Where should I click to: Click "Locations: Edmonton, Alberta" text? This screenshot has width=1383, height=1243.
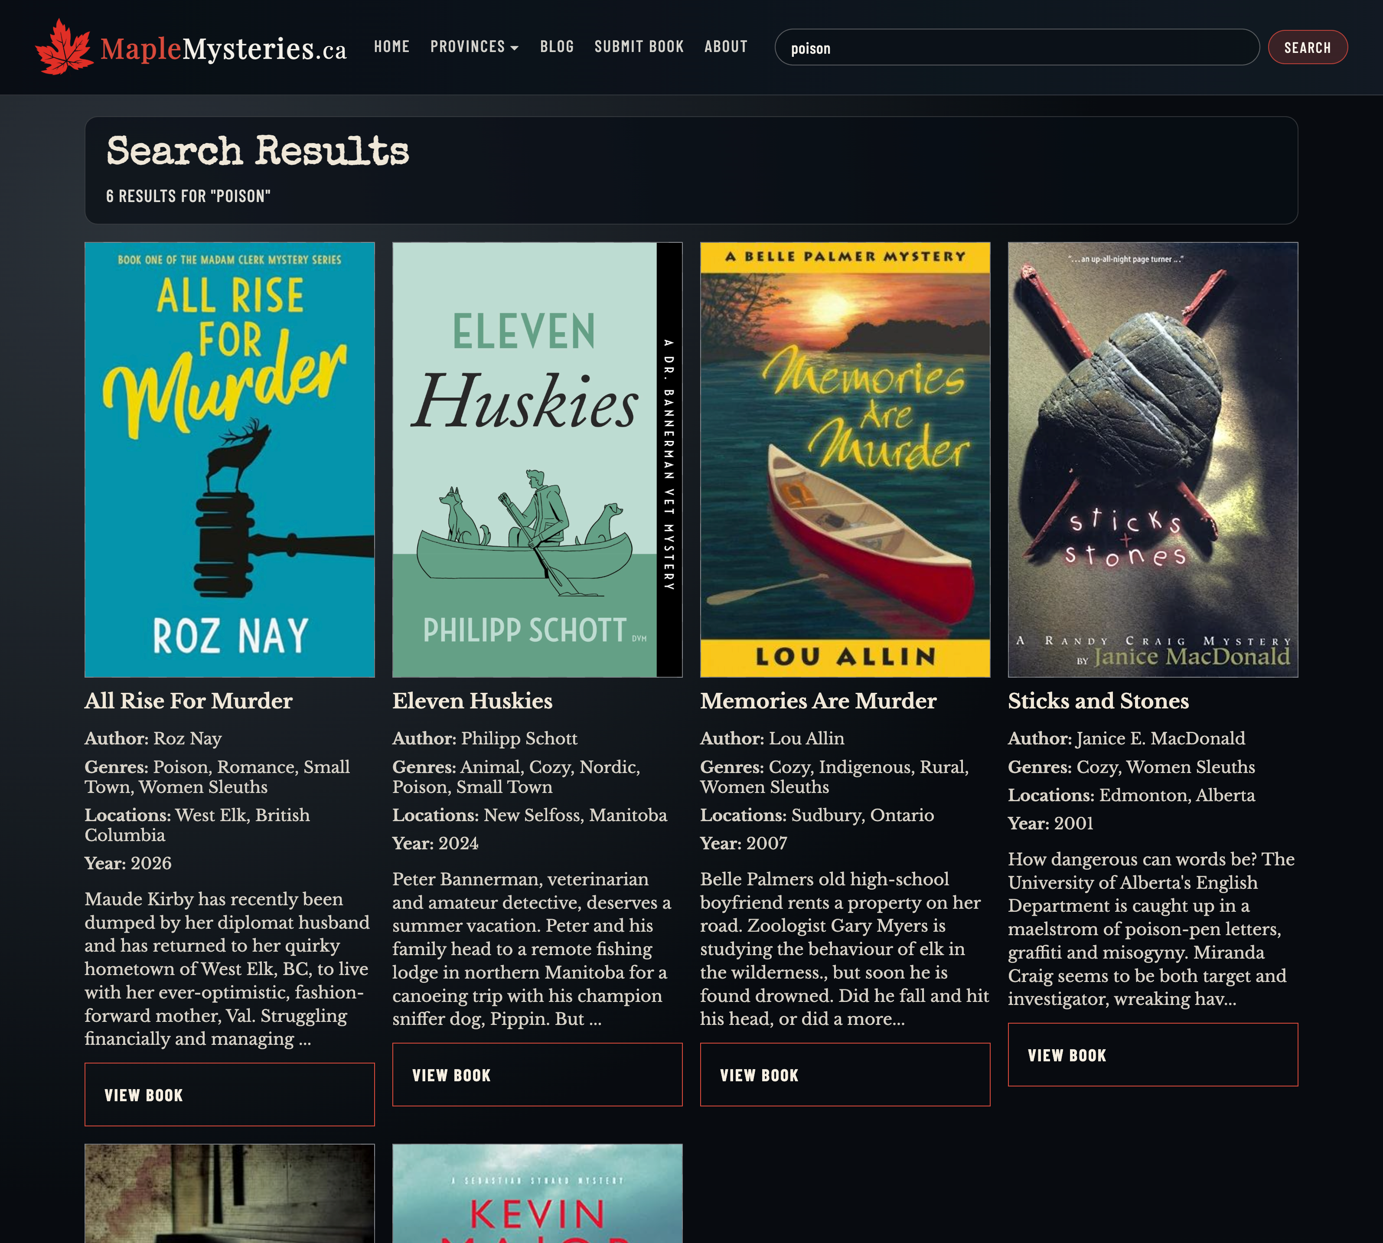coord(1131,795)
